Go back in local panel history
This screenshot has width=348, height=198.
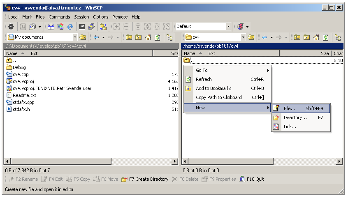click(x=96, y=37)
